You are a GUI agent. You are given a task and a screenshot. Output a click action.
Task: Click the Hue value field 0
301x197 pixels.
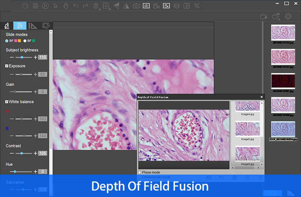click(x=43, y=171)
